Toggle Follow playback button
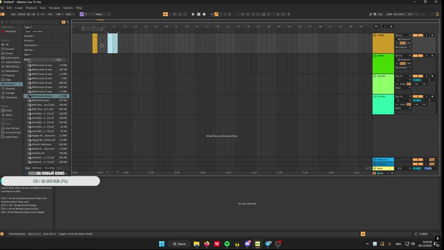 point(165,14)
